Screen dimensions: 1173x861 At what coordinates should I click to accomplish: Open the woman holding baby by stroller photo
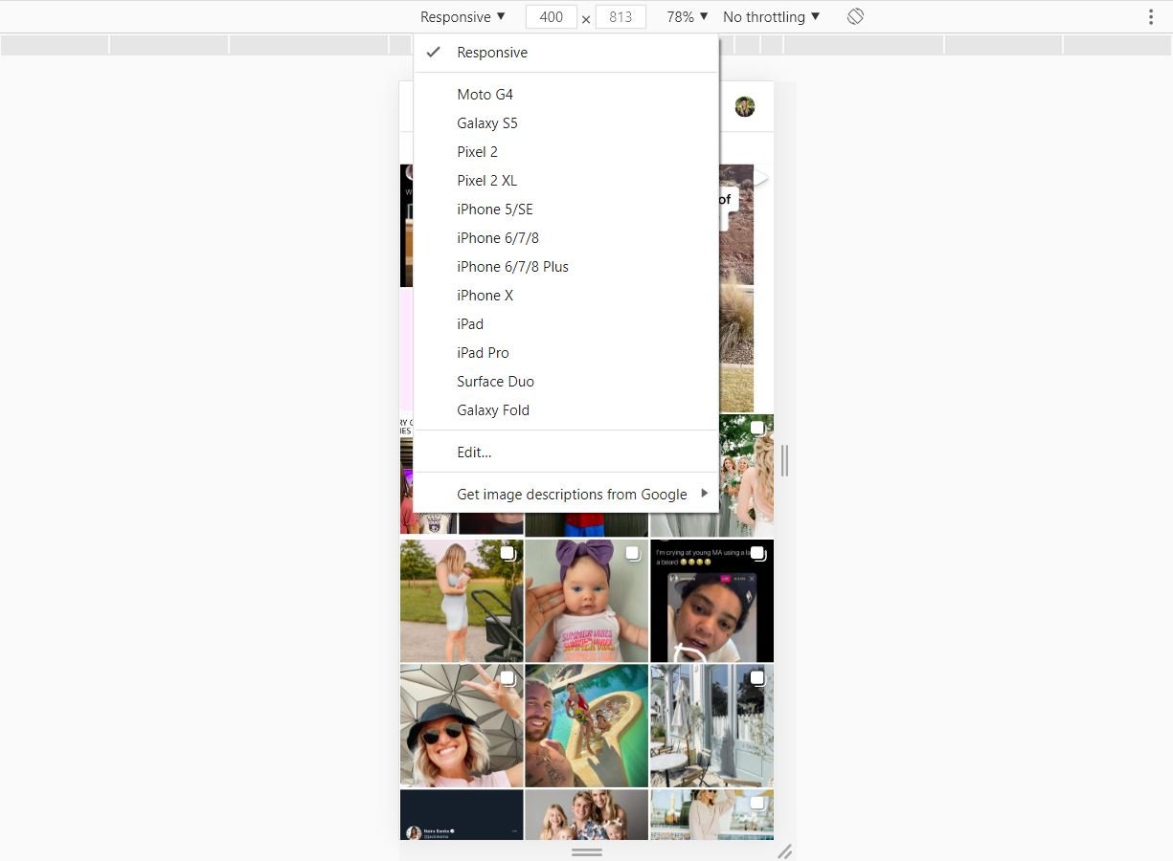point(462,601)
